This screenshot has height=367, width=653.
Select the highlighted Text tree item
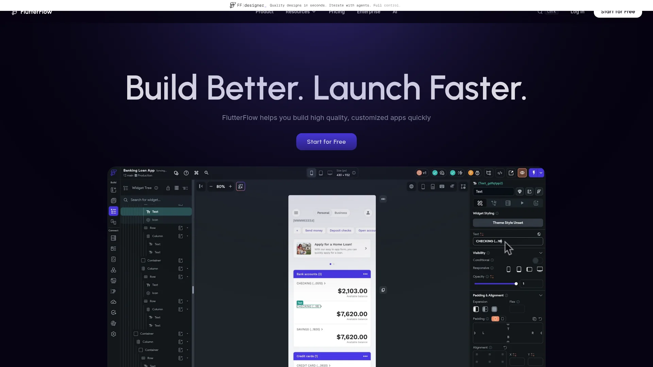156,212
